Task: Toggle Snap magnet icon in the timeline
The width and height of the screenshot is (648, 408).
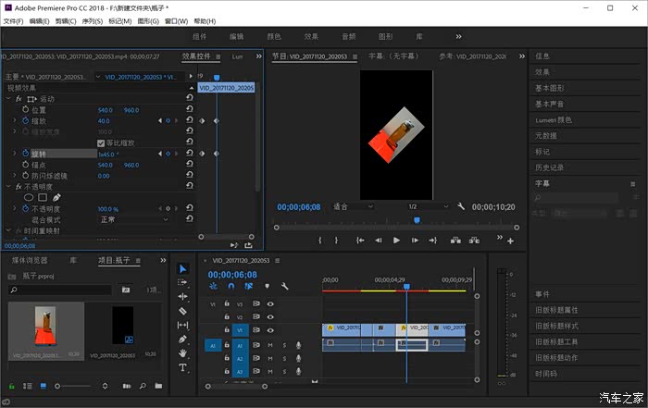Action: point(231,287)
